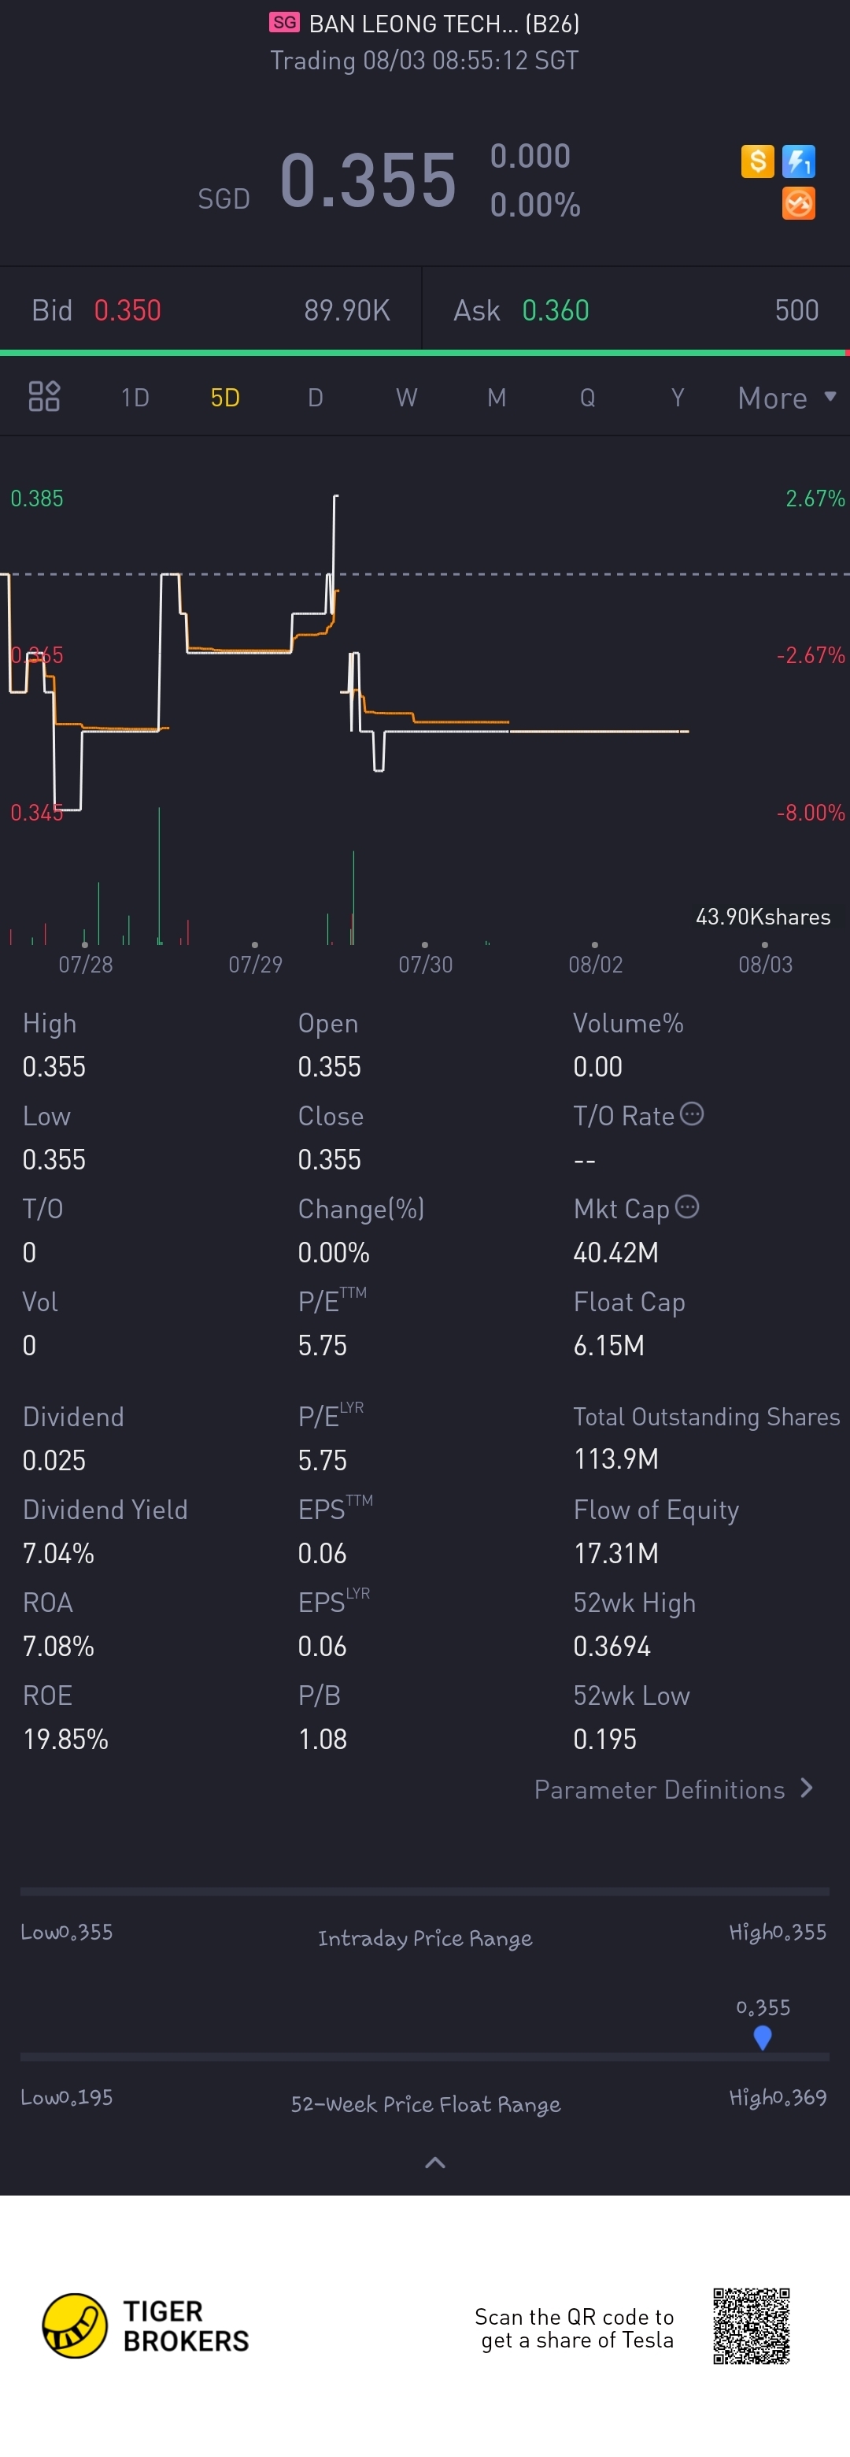Screen dimensions: 850x2457
Task: Open Mkt Cap info bubble icon
Action: (x=687, y=1207)
